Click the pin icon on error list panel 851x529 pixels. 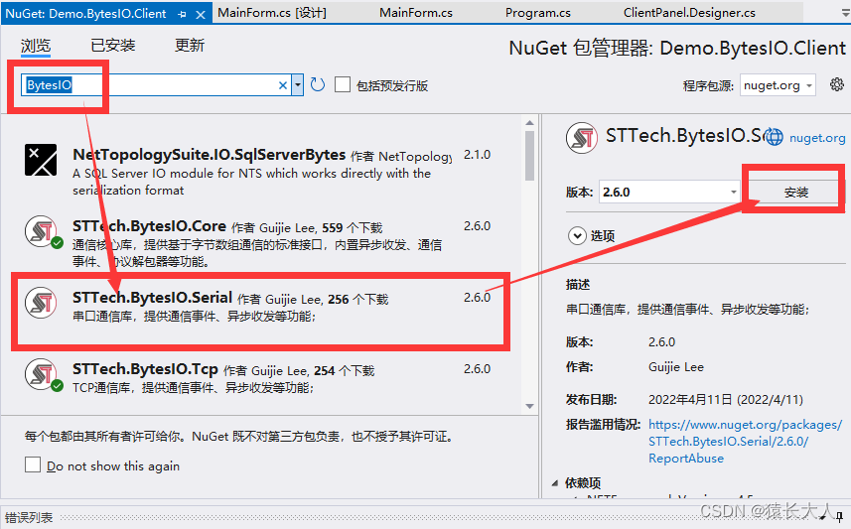click(x=840, y=516)
